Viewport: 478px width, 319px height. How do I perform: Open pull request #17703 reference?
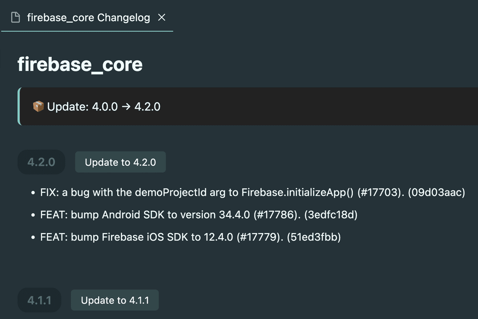point(381,193)
